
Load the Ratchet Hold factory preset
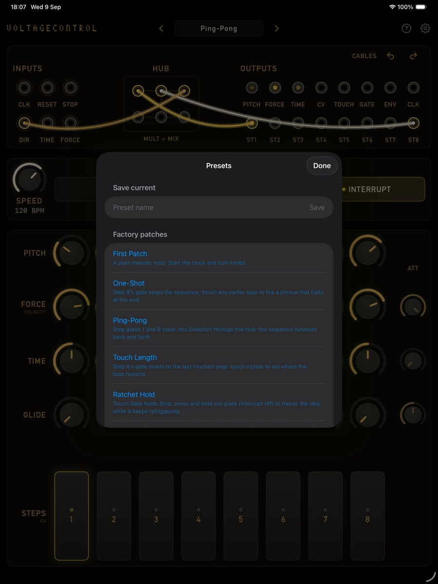click(x=219, y=402)
